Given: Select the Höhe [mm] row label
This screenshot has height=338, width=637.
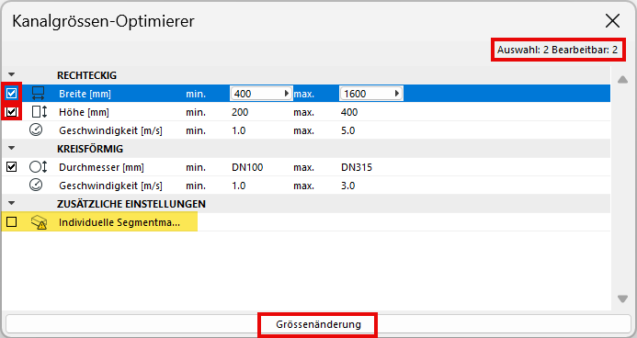Looking at the screenshot, I should (x=84, y=112).
